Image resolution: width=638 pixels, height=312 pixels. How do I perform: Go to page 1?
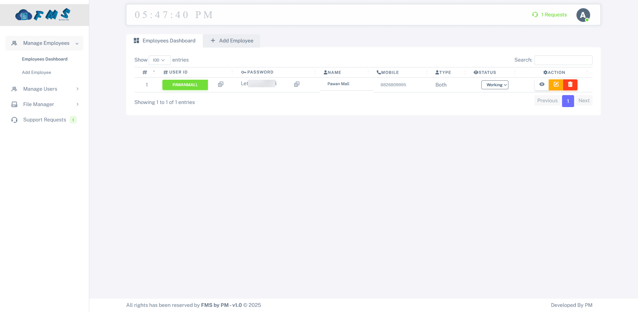coord(568,101)
